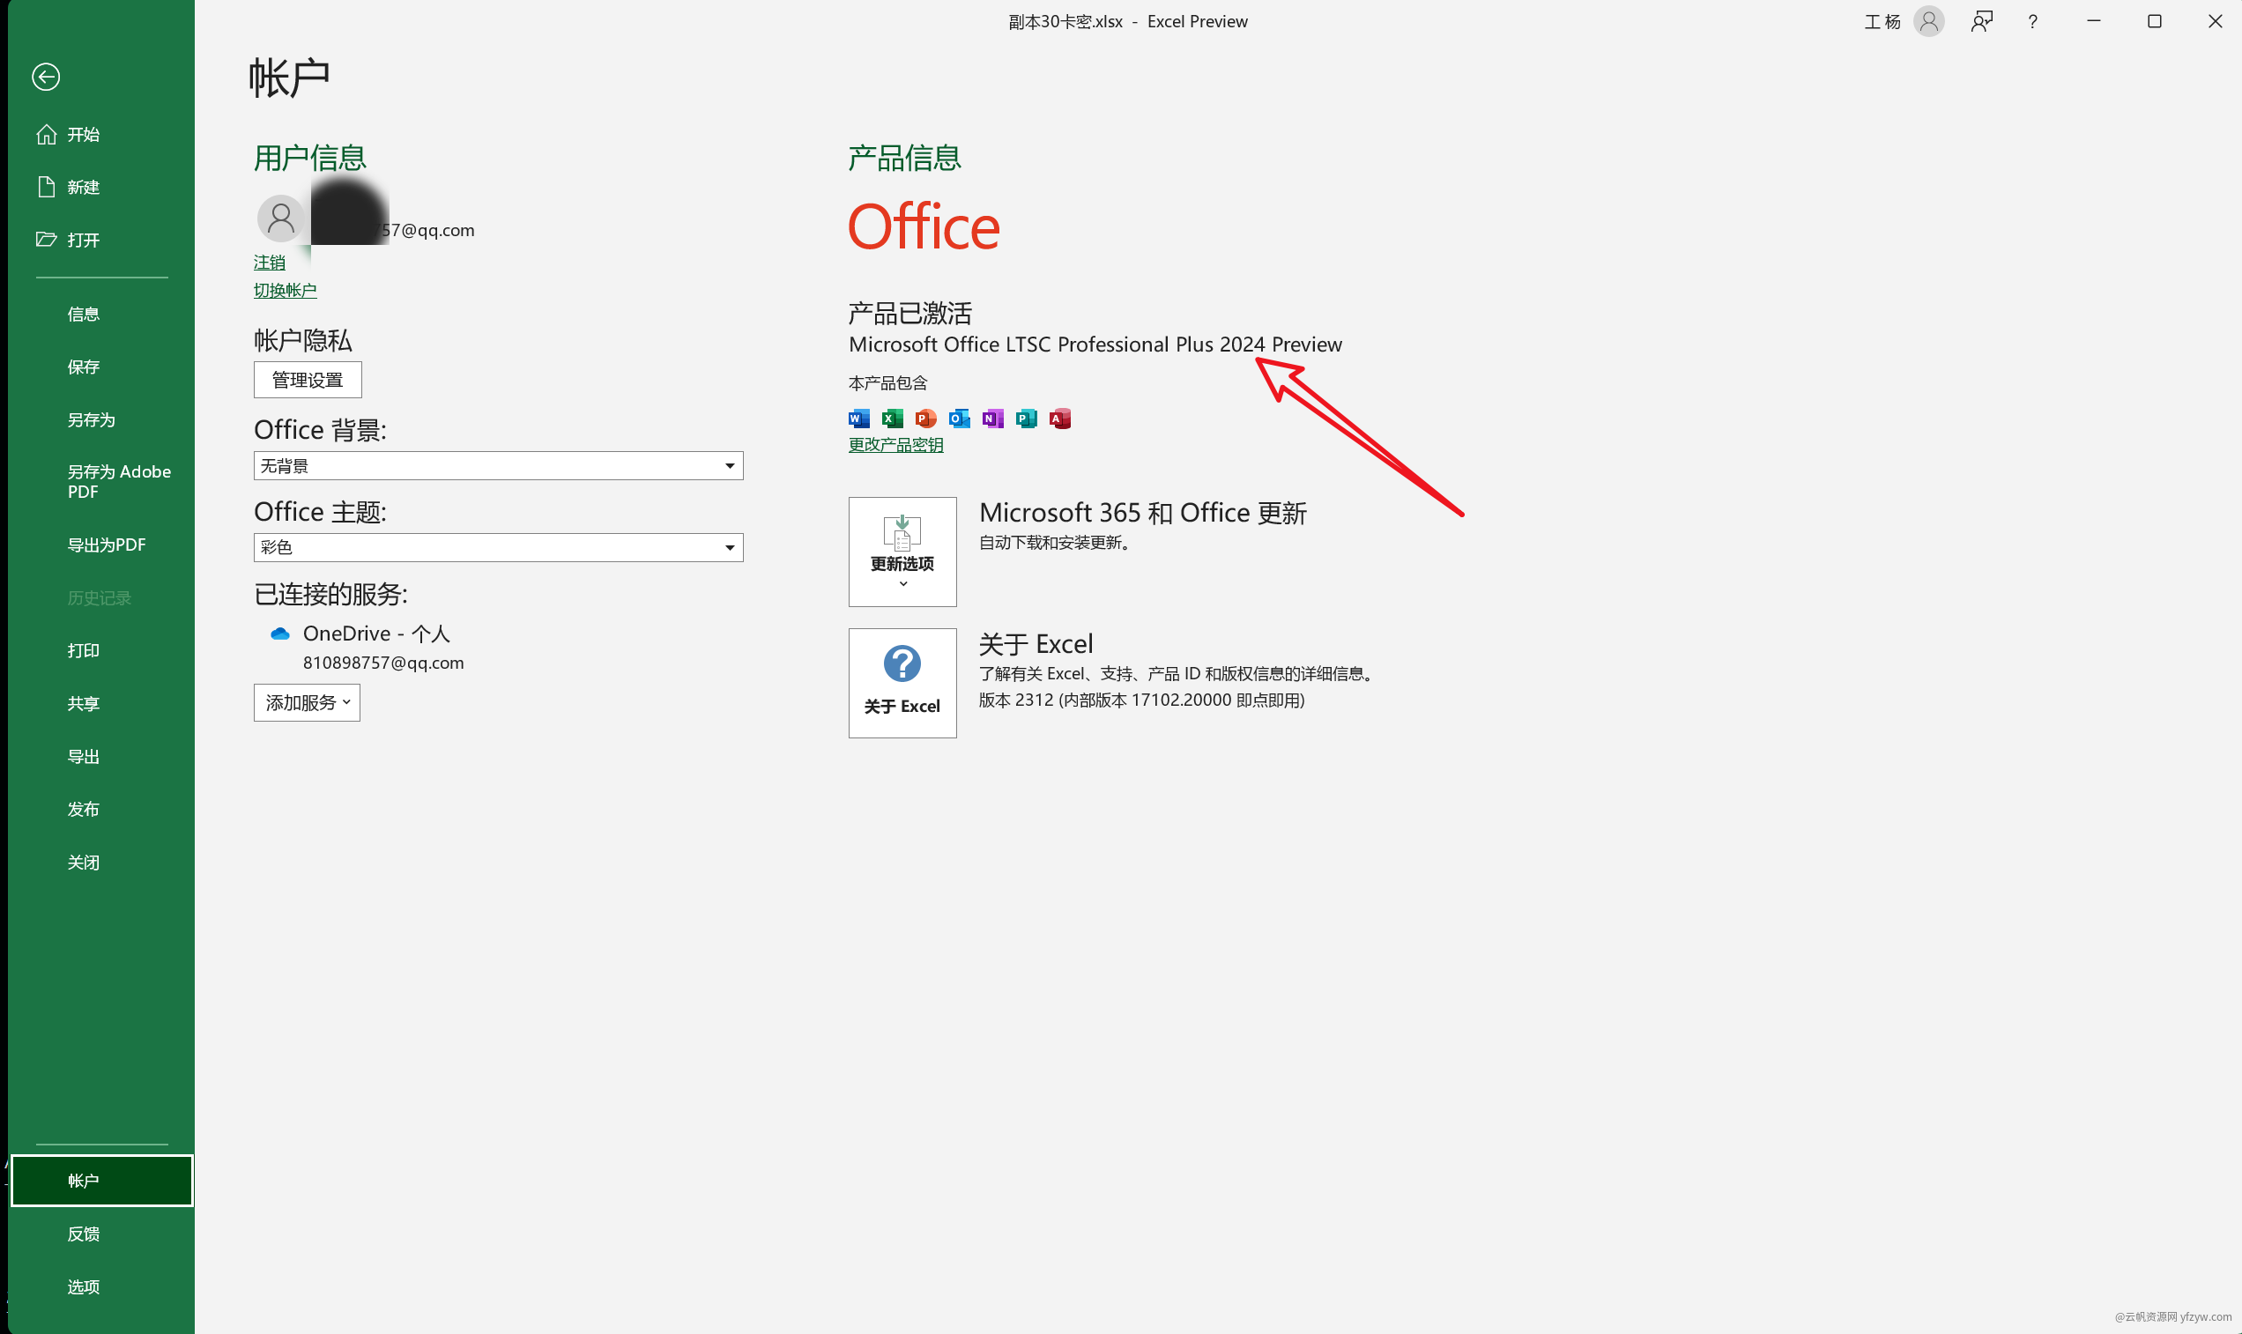This screenshot has height=1334, width=2242.
Task: Click the OneDrive cloud icon
Action: coord(279,634)
